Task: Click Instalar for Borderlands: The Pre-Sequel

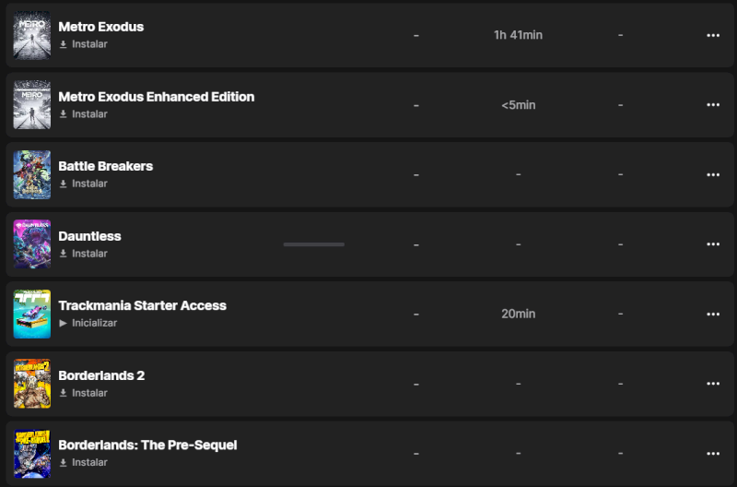Action: 89,462
